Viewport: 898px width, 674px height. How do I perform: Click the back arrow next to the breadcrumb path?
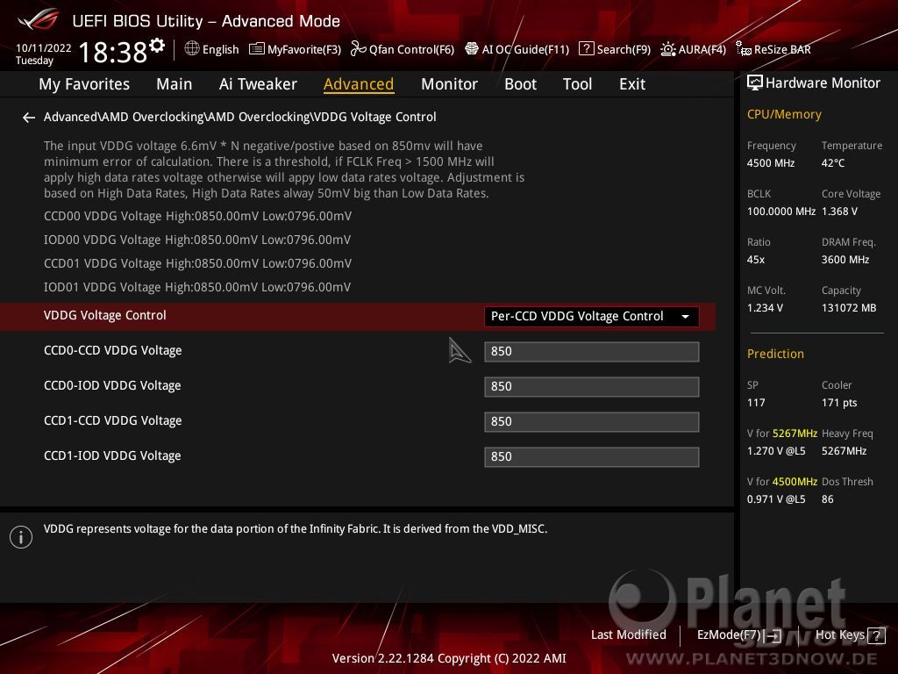pyautogui.click(x=29, y=118)
